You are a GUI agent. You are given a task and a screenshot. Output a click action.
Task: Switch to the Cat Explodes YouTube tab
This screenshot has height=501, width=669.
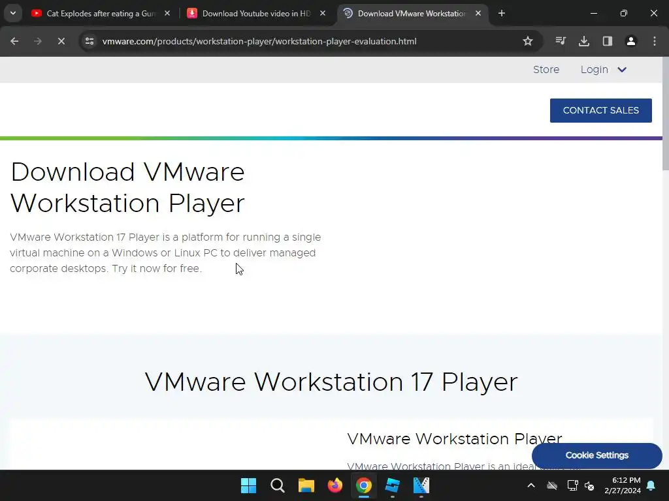(x=101, y=14)
